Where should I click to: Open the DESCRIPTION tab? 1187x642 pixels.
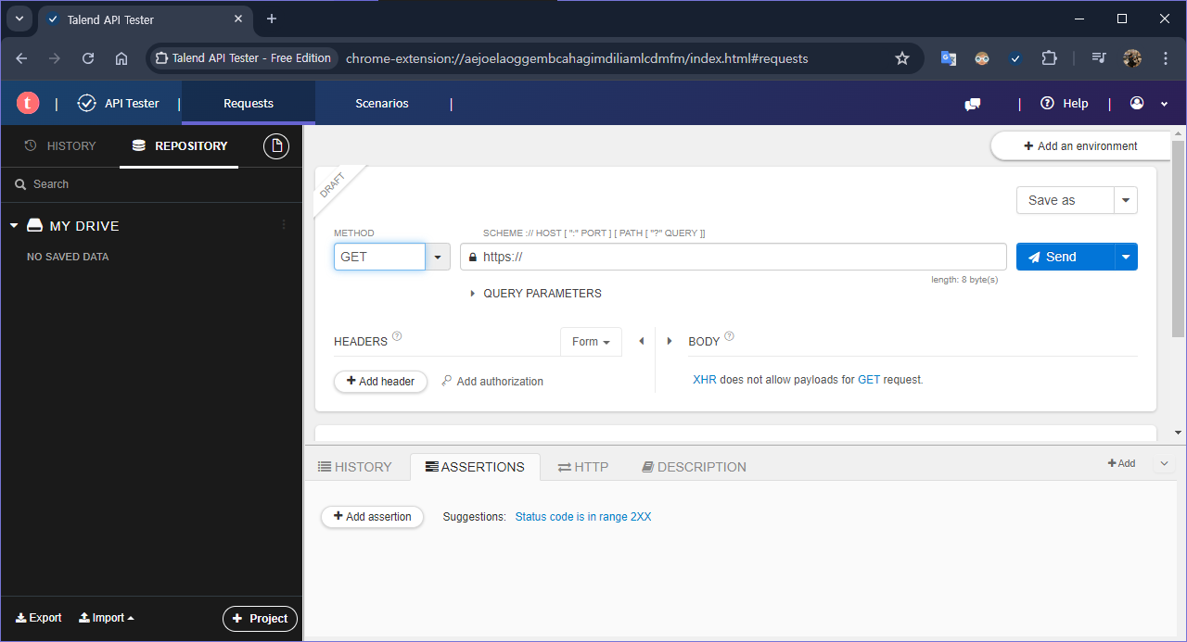pyautogui.click(x=694, y=467)
